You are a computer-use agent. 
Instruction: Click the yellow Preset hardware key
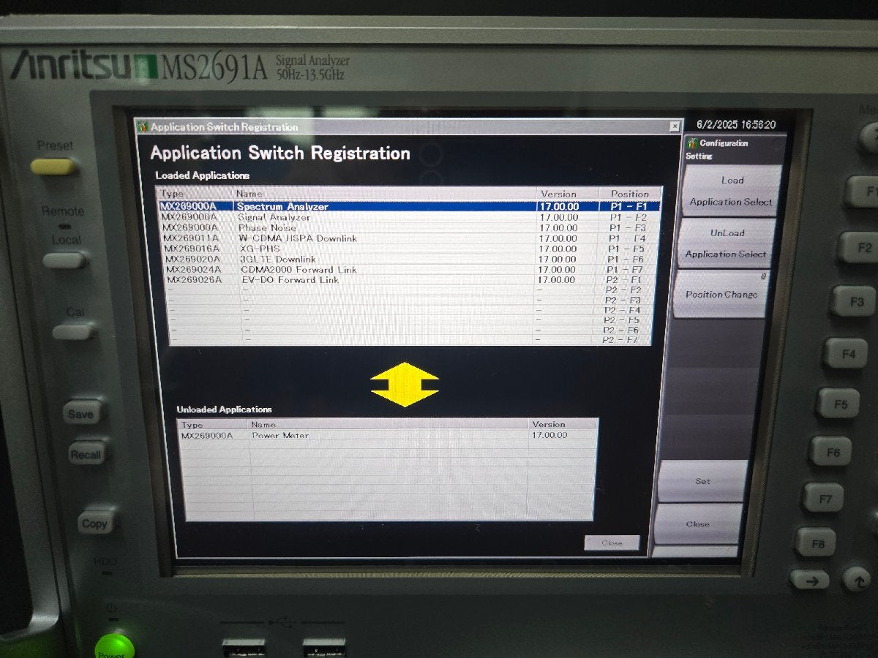(x=53, y=167)
